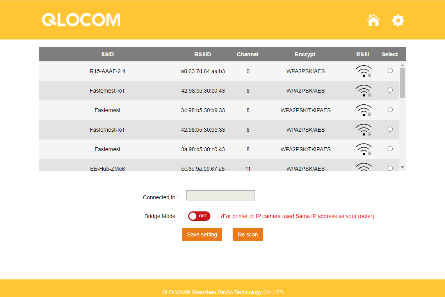Screen dimensions: 445x297
Task: Click channel 6 of R15-AAAF-2.4 row
Action: pyautogui.click(x=248, y=71)
